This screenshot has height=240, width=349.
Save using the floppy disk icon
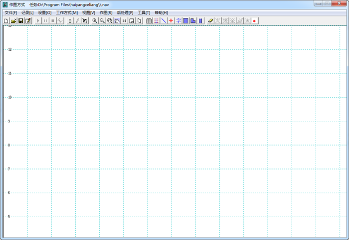pos(21,21)
